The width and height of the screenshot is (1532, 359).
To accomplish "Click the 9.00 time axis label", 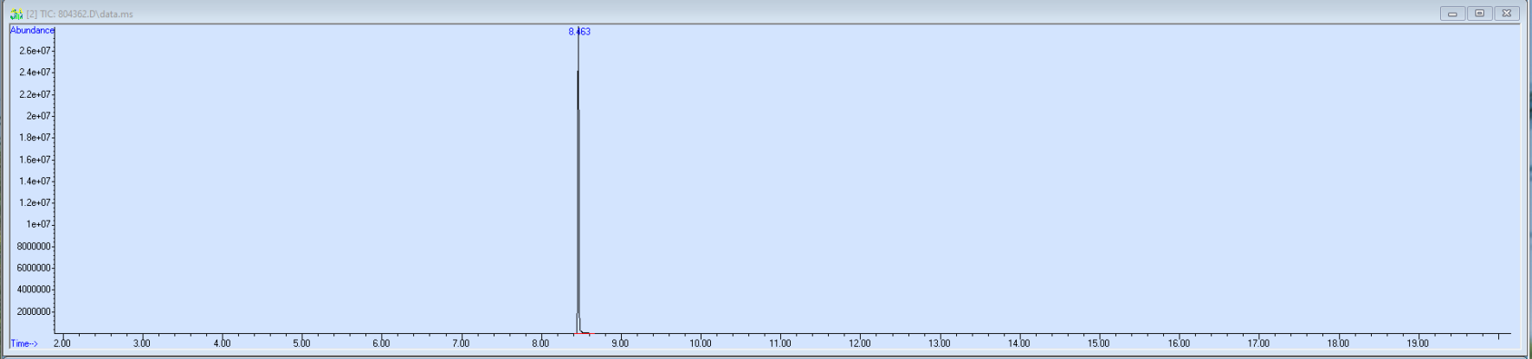I will click(x=620, y=343).
